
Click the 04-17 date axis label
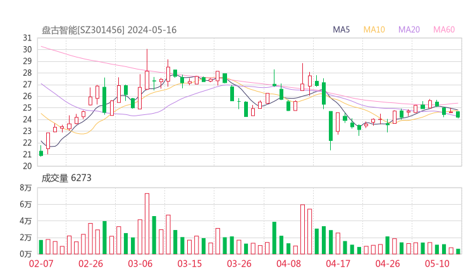coord(338,263)
